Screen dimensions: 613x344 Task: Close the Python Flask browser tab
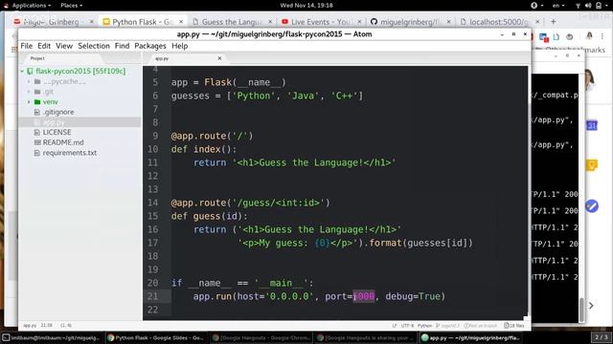coord(181,21)
